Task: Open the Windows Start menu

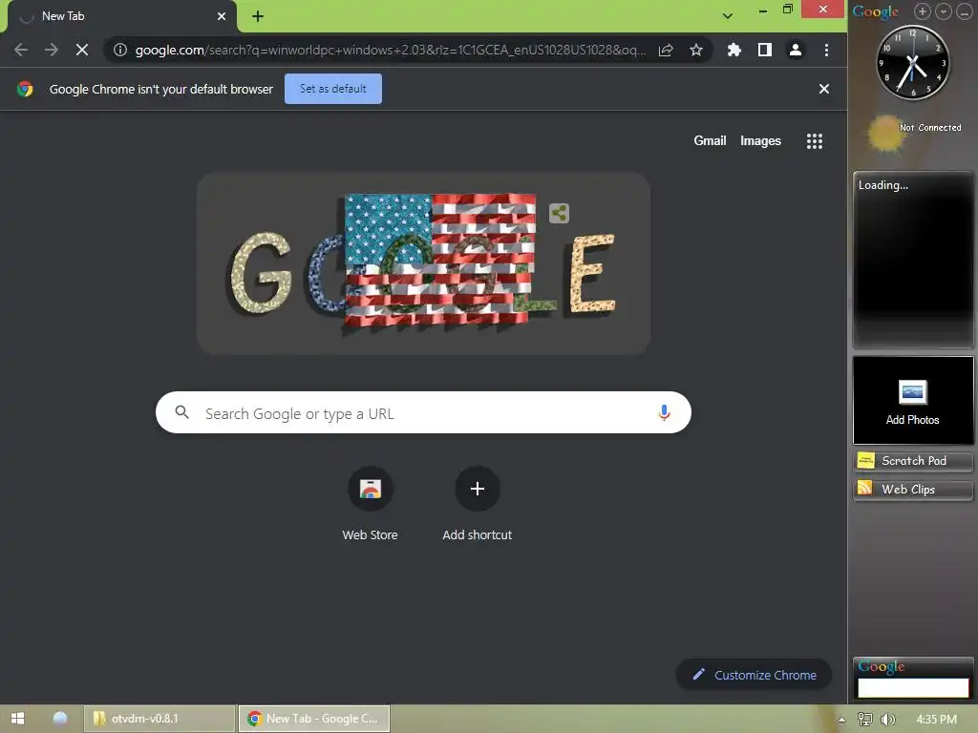Action: click(x=17, y=719)
